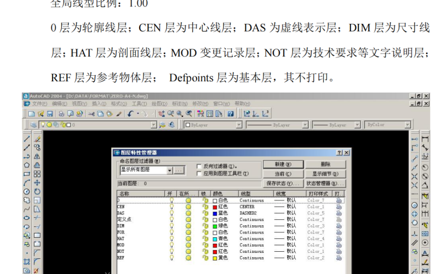Click the Undo arrow icon
Viewport: 443px width, 274px height.
click(130, 114)
